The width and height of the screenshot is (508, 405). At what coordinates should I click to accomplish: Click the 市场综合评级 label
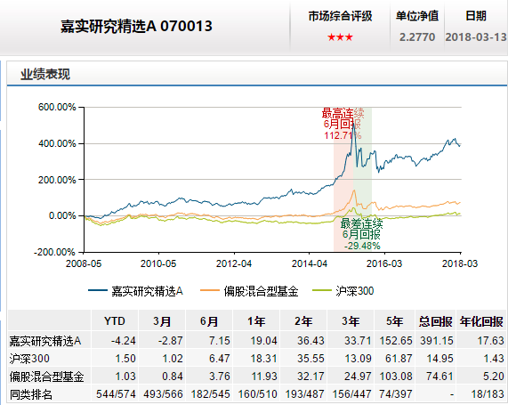tap(340, 16)
